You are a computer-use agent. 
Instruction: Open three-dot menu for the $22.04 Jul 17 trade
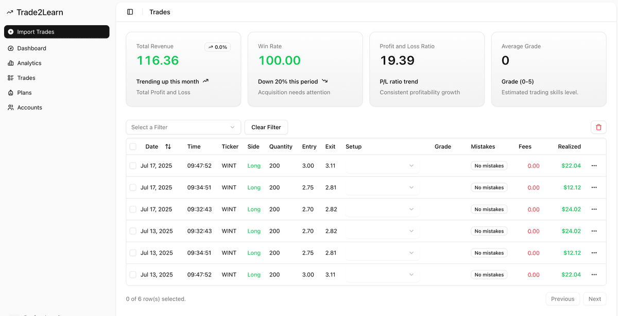point(594,166)
